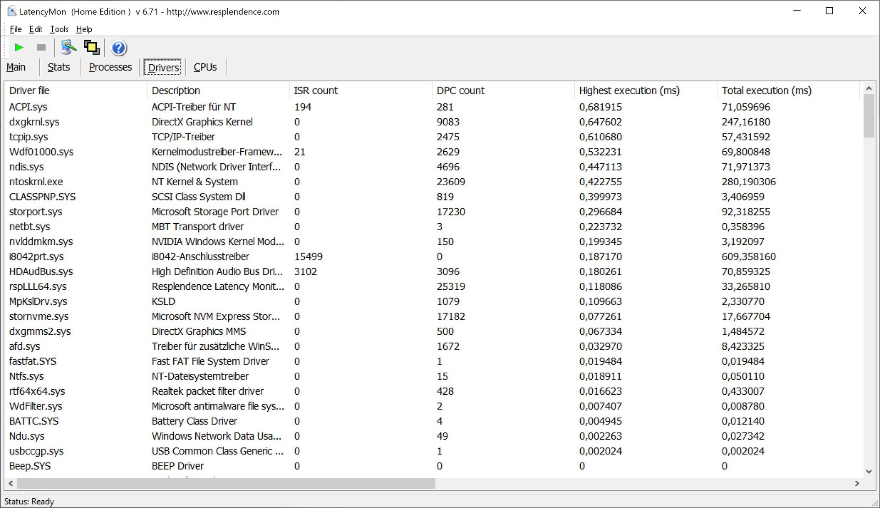Open the File menu
The width and height of the screenshot is (880, 508).
pos(16,29)
